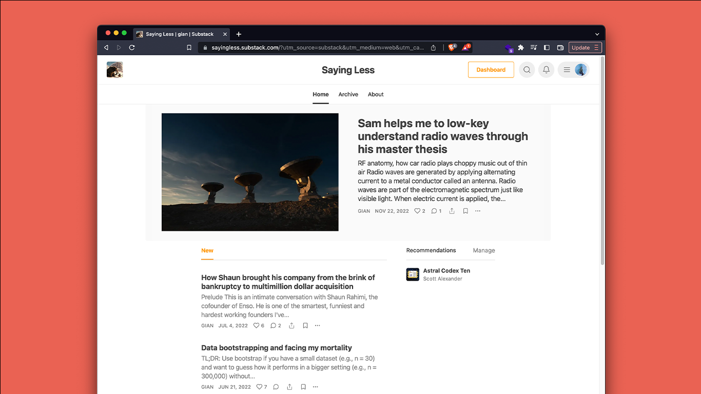Click Manage recommendations
Screen dimensions: 701x394
484,250
